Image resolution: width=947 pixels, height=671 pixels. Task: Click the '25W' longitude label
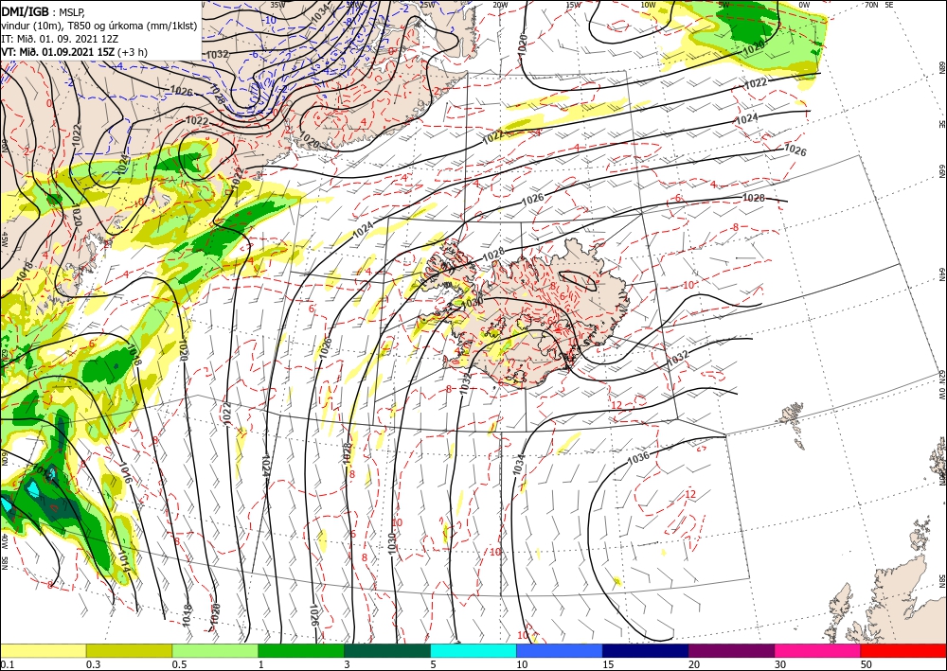[427, 4]
